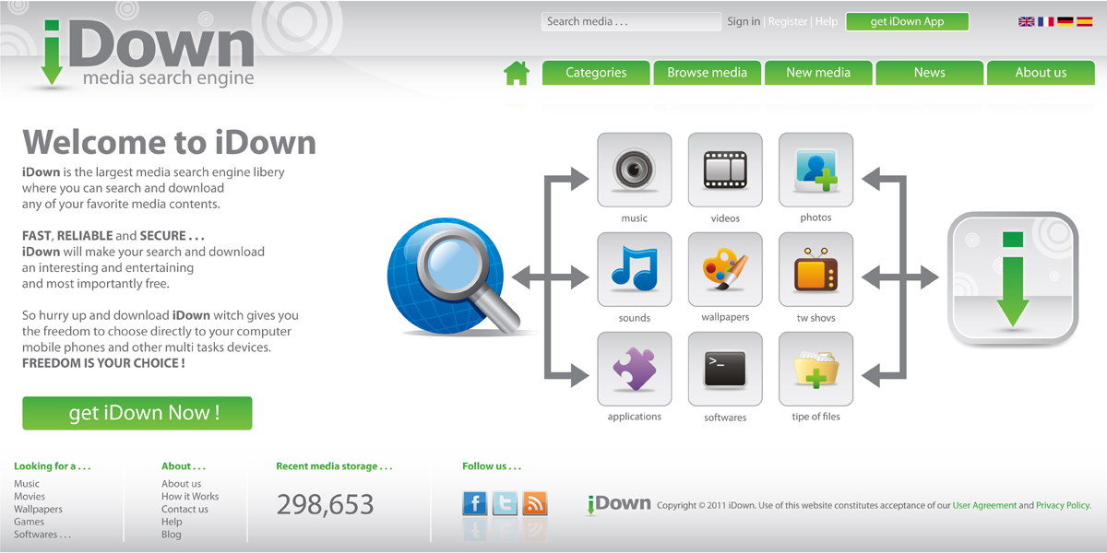Switch language to Spanish flag
Viewport: 1107px width, 553px height.
tap(1085, 21)
